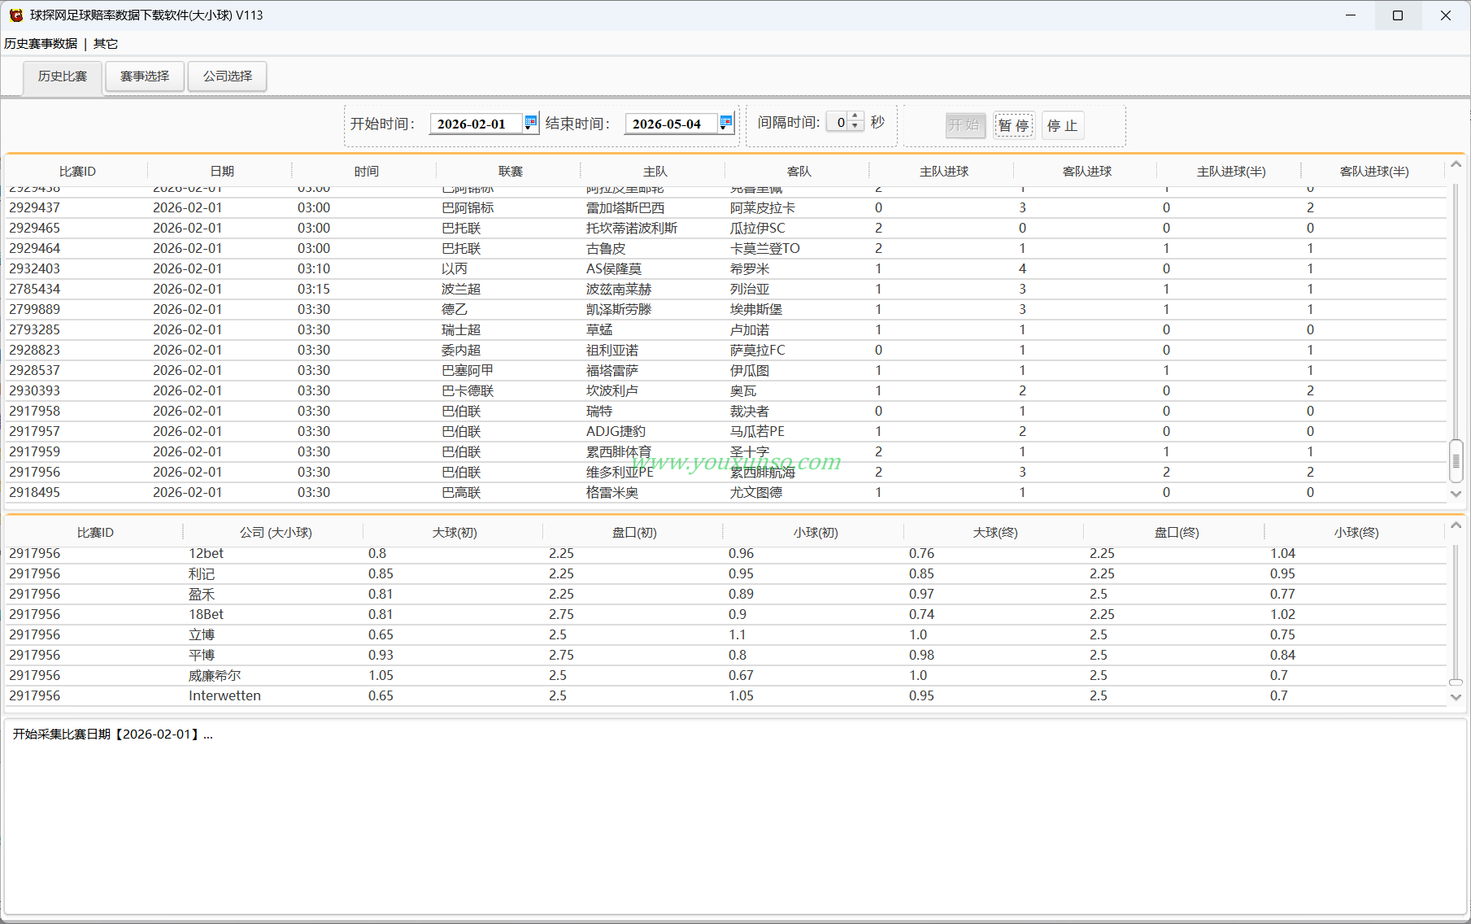Click the 客队进球 column header
This screenshot has height=924, width=1471.
(x=1087, y=172)
